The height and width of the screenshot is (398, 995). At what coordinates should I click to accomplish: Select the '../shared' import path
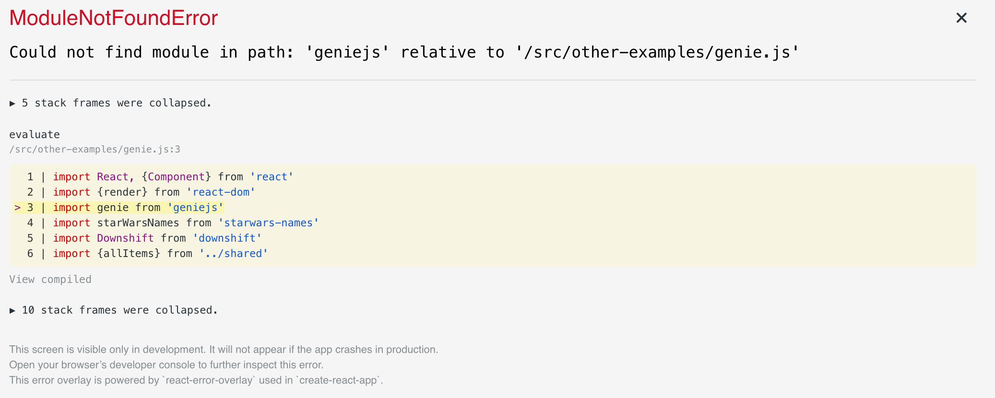click(234, 253)
